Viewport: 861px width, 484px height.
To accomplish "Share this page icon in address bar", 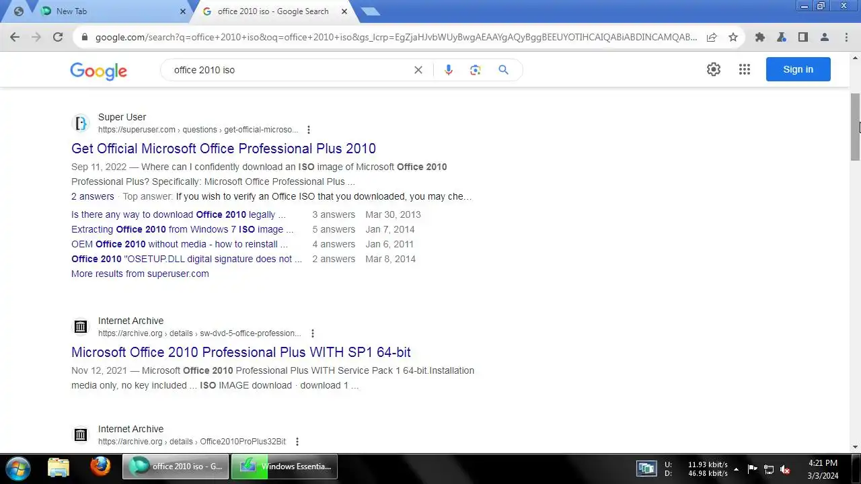I will pos(712,37).
